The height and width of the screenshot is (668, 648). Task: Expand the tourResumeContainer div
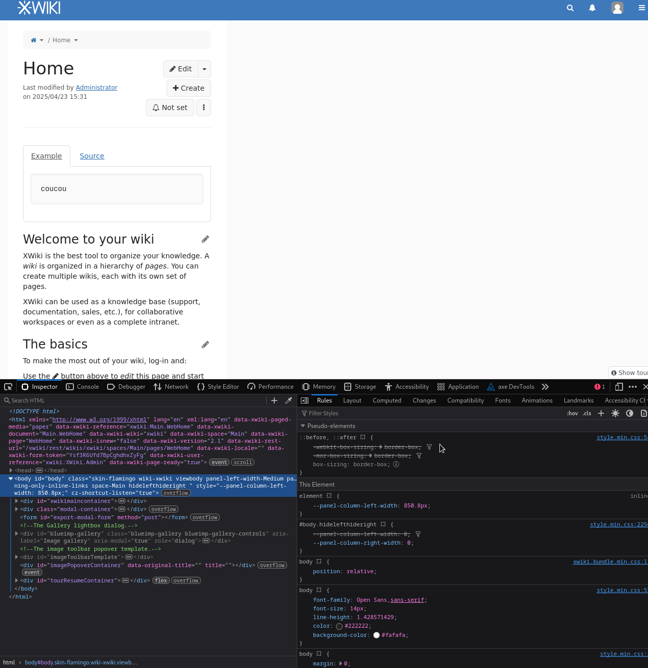(17, 581)
